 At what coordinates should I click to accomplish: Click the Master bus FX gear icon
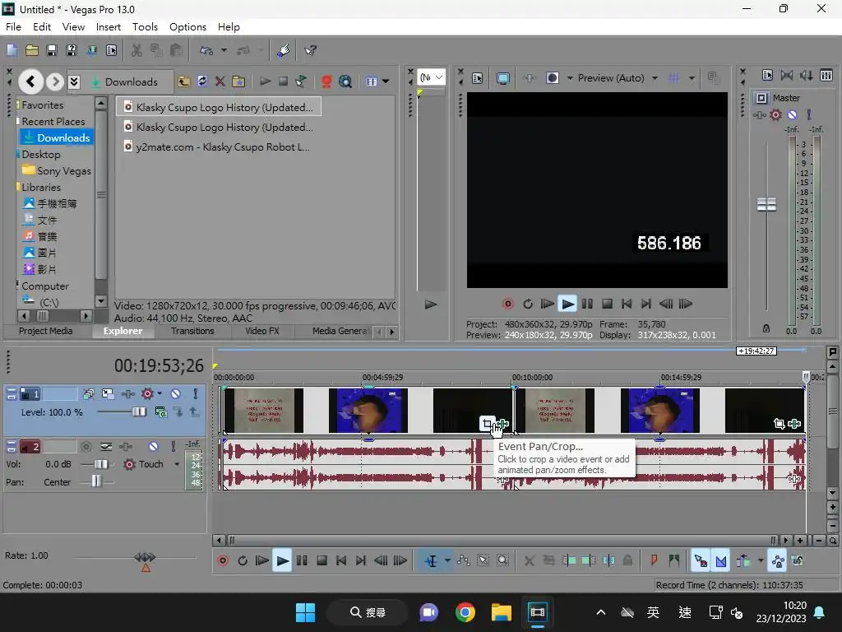tap(775, 114)
